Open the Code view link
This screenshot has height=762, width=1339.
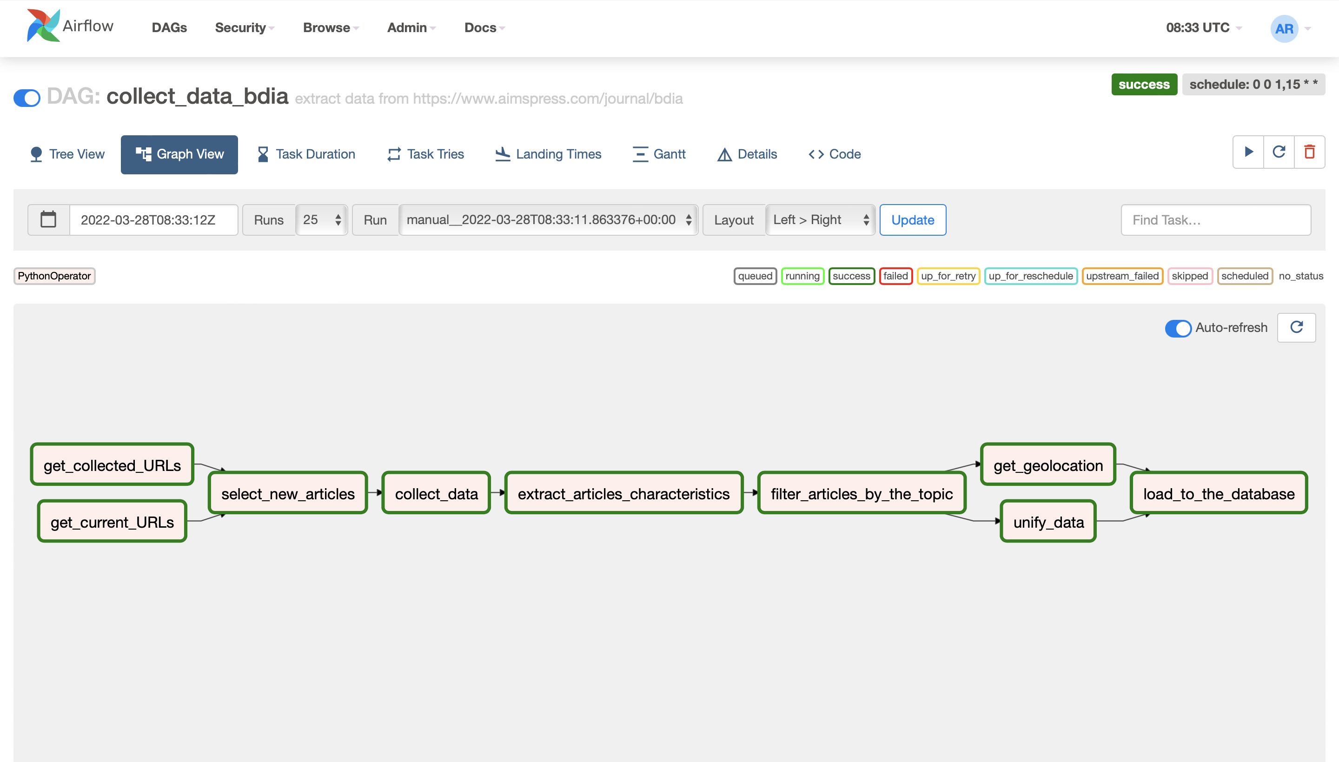pyautogui.click(x=835, y=154)
